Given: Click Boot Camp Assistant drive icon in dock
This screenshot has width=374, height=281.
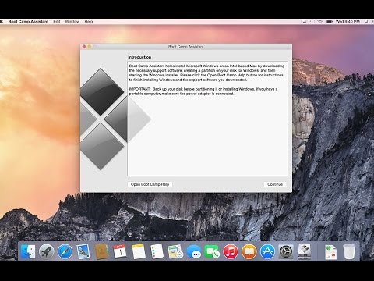Looking at the screenshot, I should [305, 251].
